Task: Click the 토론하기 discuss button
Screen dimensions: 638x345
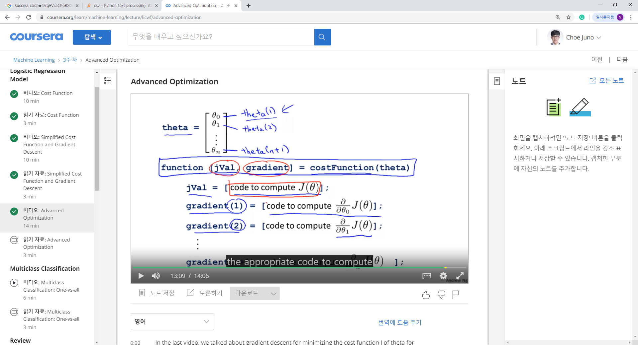Action: click(205, 293)
